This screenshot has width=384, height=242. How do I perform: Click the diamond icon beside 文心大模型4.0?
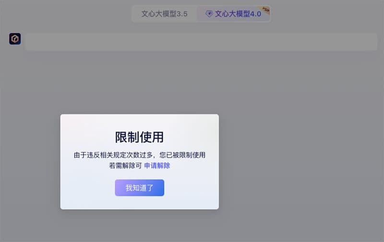coord(209,14)
